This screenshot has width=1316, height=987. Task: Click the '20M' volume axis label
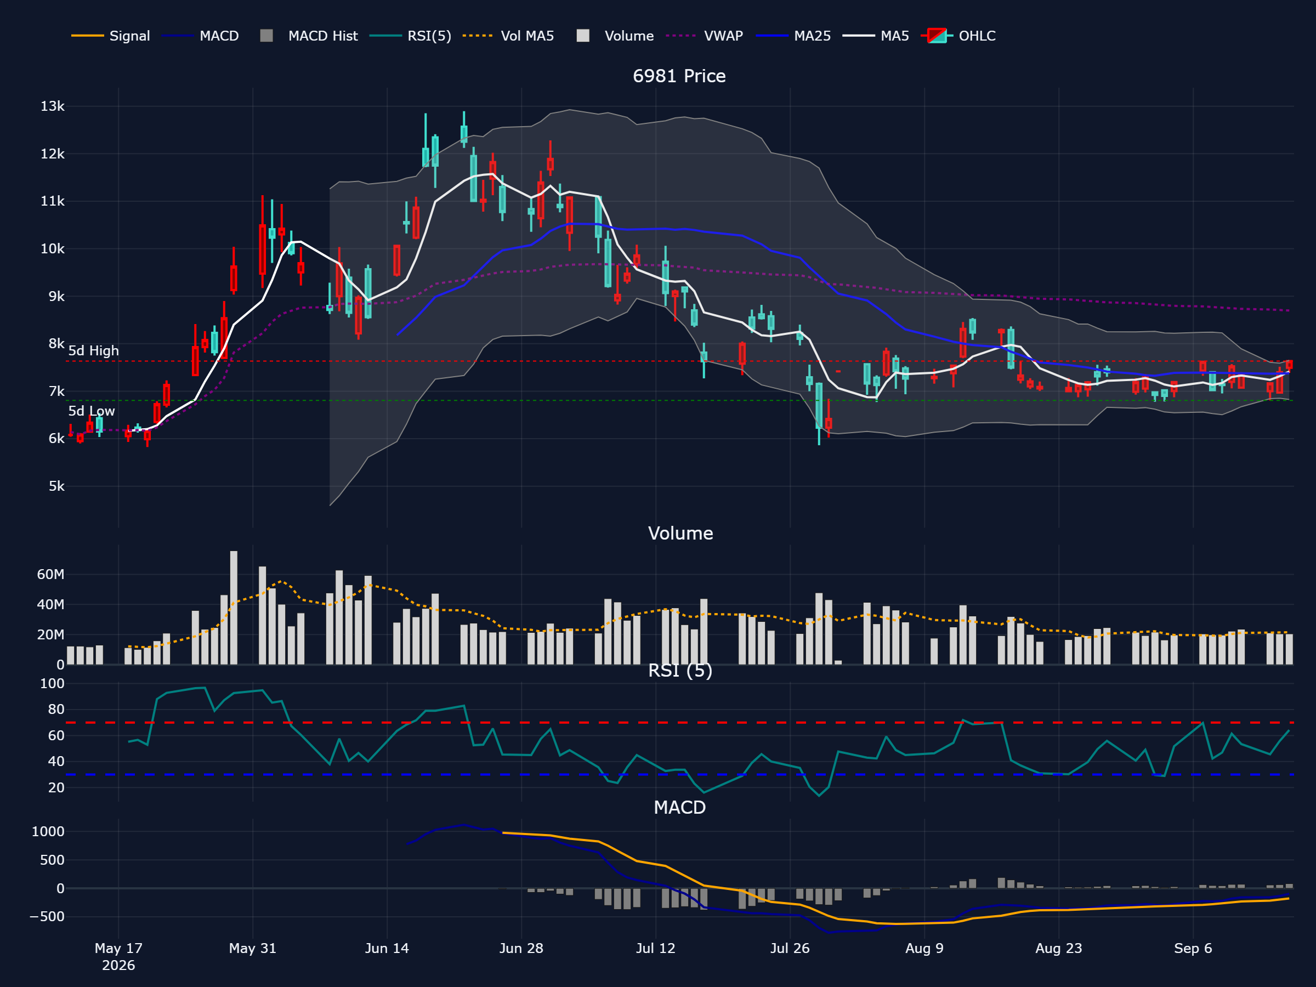(x=50, y=635)
